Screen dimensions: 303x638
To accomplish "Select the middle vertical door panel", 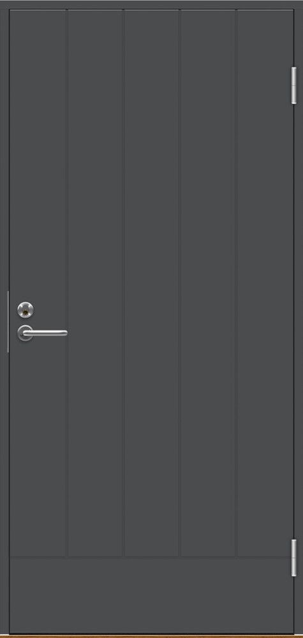I will tap(152, 283).
